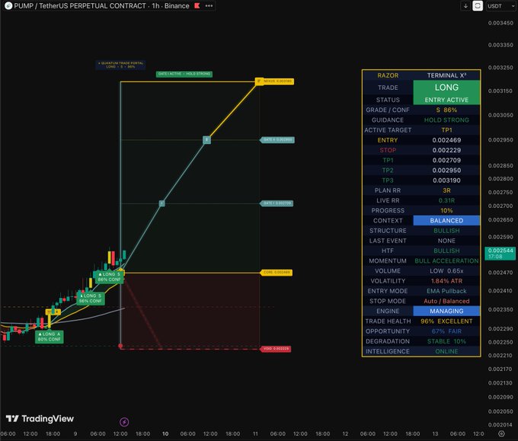
Task: Select the yellow NEXUS 0.003190 target tag
Action: tap(275, 81)
